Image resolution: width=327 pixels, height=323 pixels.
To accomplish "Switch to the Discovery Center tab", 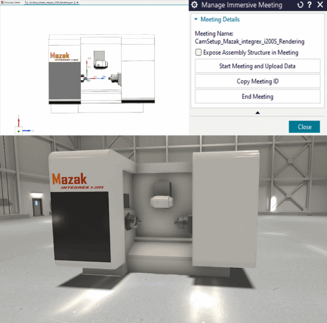I will click(12, 2).
